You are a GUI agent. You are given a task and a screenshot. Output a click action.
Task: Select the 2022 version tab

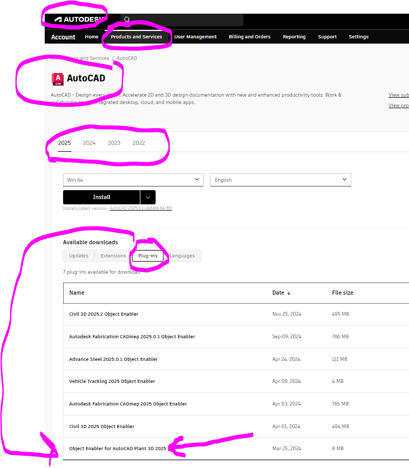pyautogui.click(x=139, y=143)
